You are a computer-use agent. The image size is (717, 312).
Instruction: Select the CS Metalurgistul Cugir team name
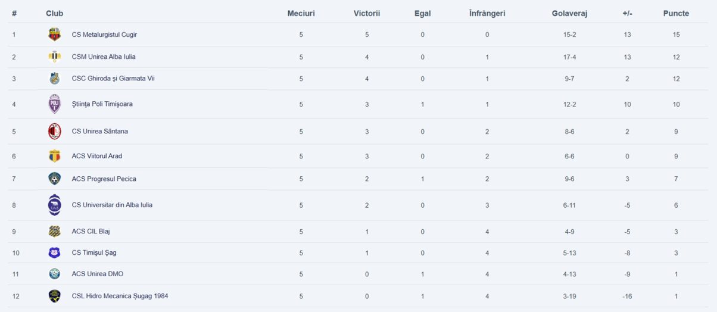point(104,35)
